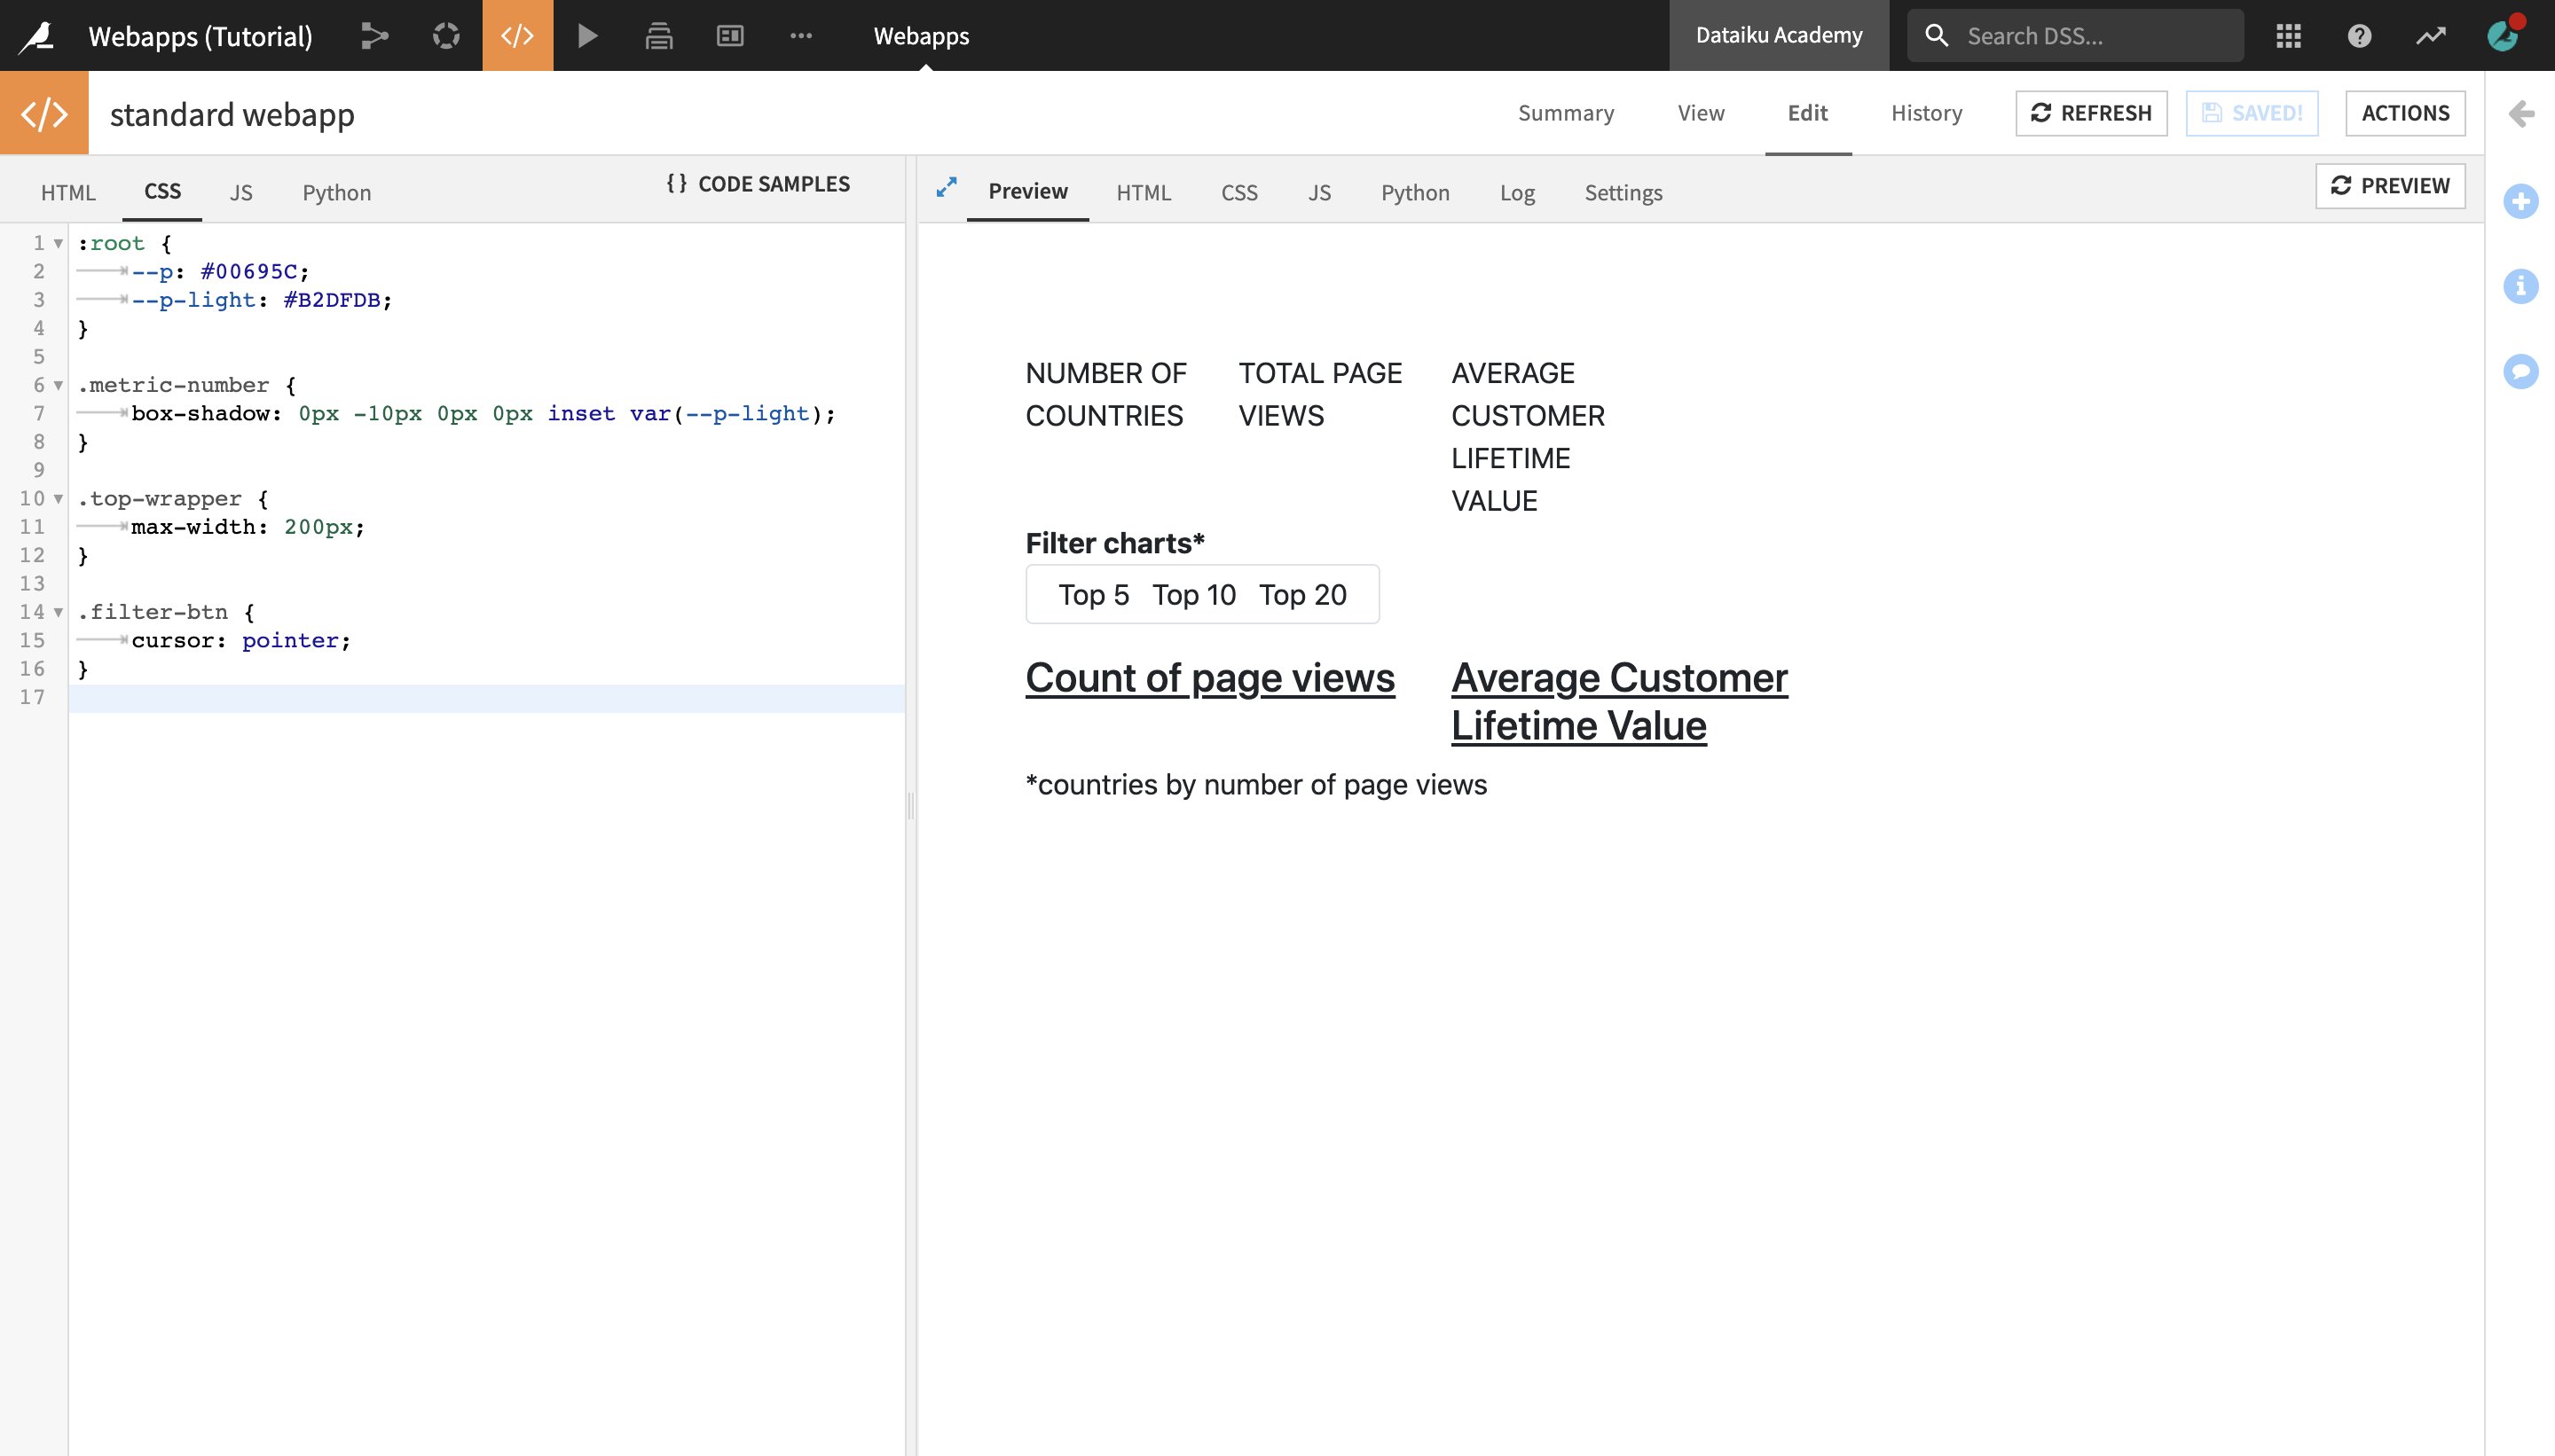Open the info icon in right sidebar
2555x1456 pixels.
click(x=2521, y=286)
